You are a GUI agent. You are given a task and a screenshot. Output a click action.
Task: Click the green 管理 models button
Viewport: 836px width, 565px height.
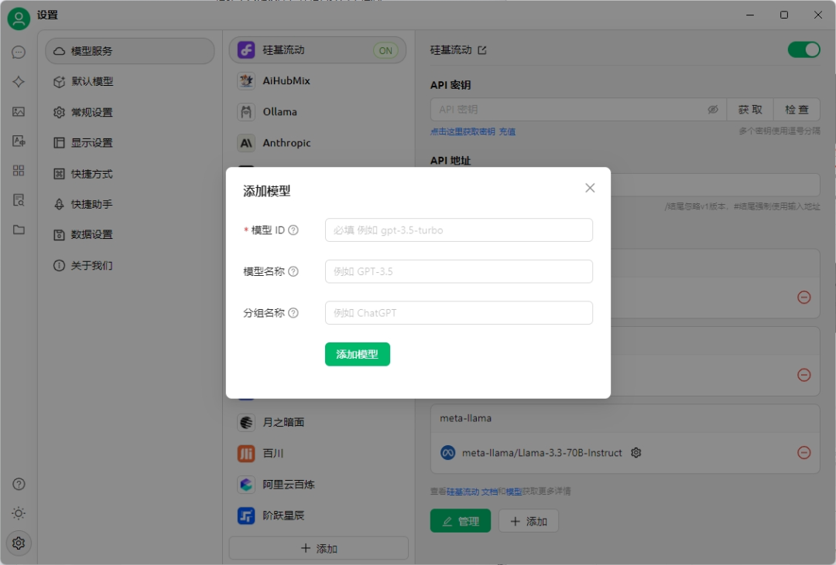(x=460, y=522)
